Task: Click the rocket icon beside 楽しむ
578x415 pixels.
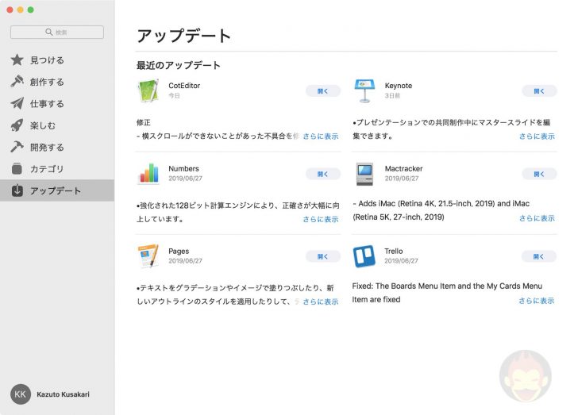Action: click(x=17, y=125)
